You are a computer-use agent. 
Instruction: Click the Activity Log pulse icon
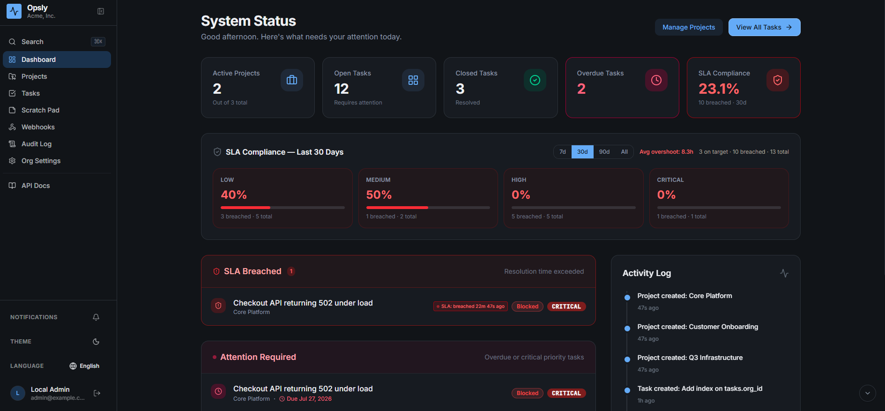click(x=784, y=273)
